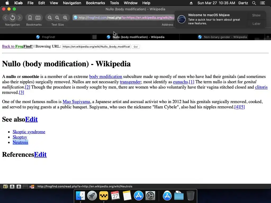Open the bookmarks book icon
Viewport: 271px width, 203px height.
pos(38,18)
